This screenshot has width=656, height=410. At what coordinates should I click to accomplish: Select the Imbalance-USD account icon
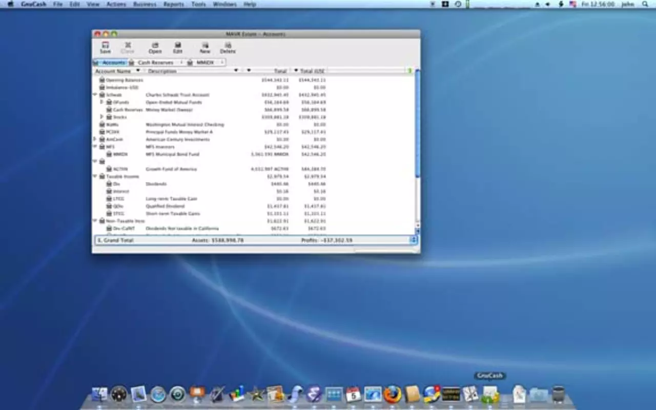click(x=102, y=87)
